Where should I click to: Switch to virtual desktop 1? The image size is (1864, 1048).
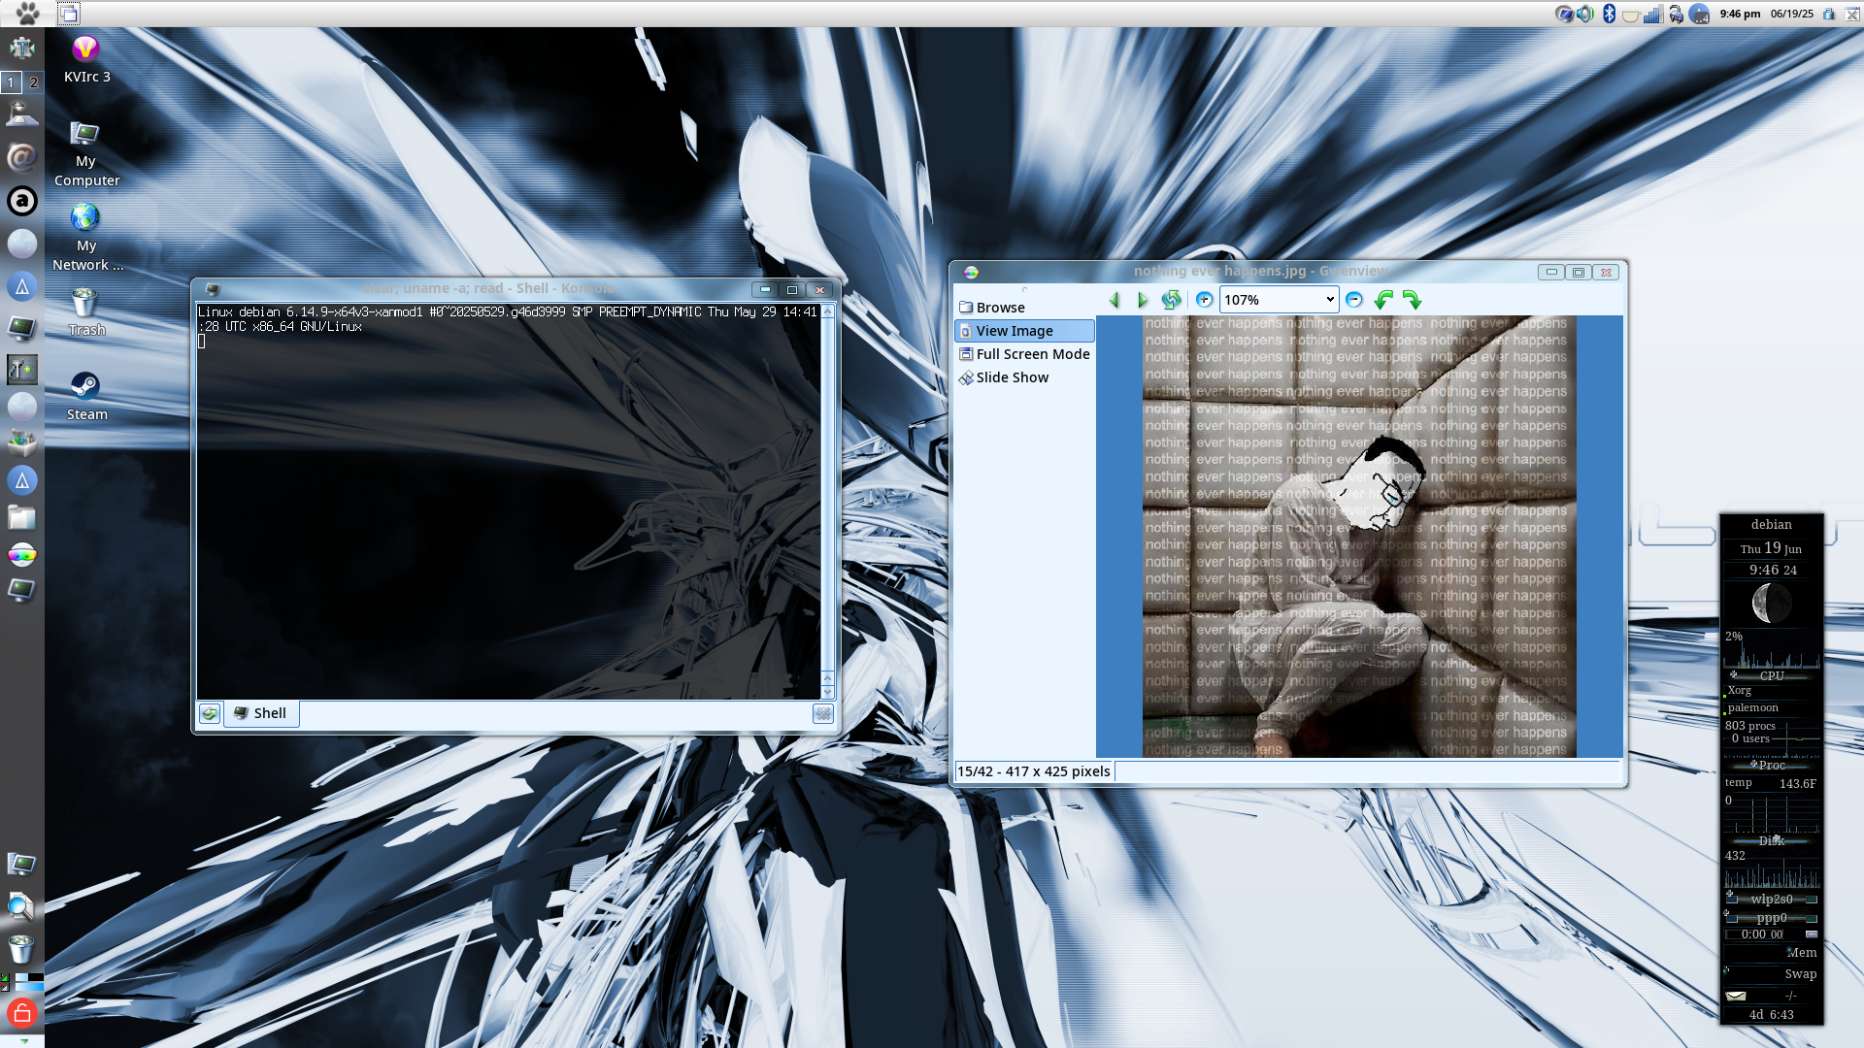click(12, 82)
